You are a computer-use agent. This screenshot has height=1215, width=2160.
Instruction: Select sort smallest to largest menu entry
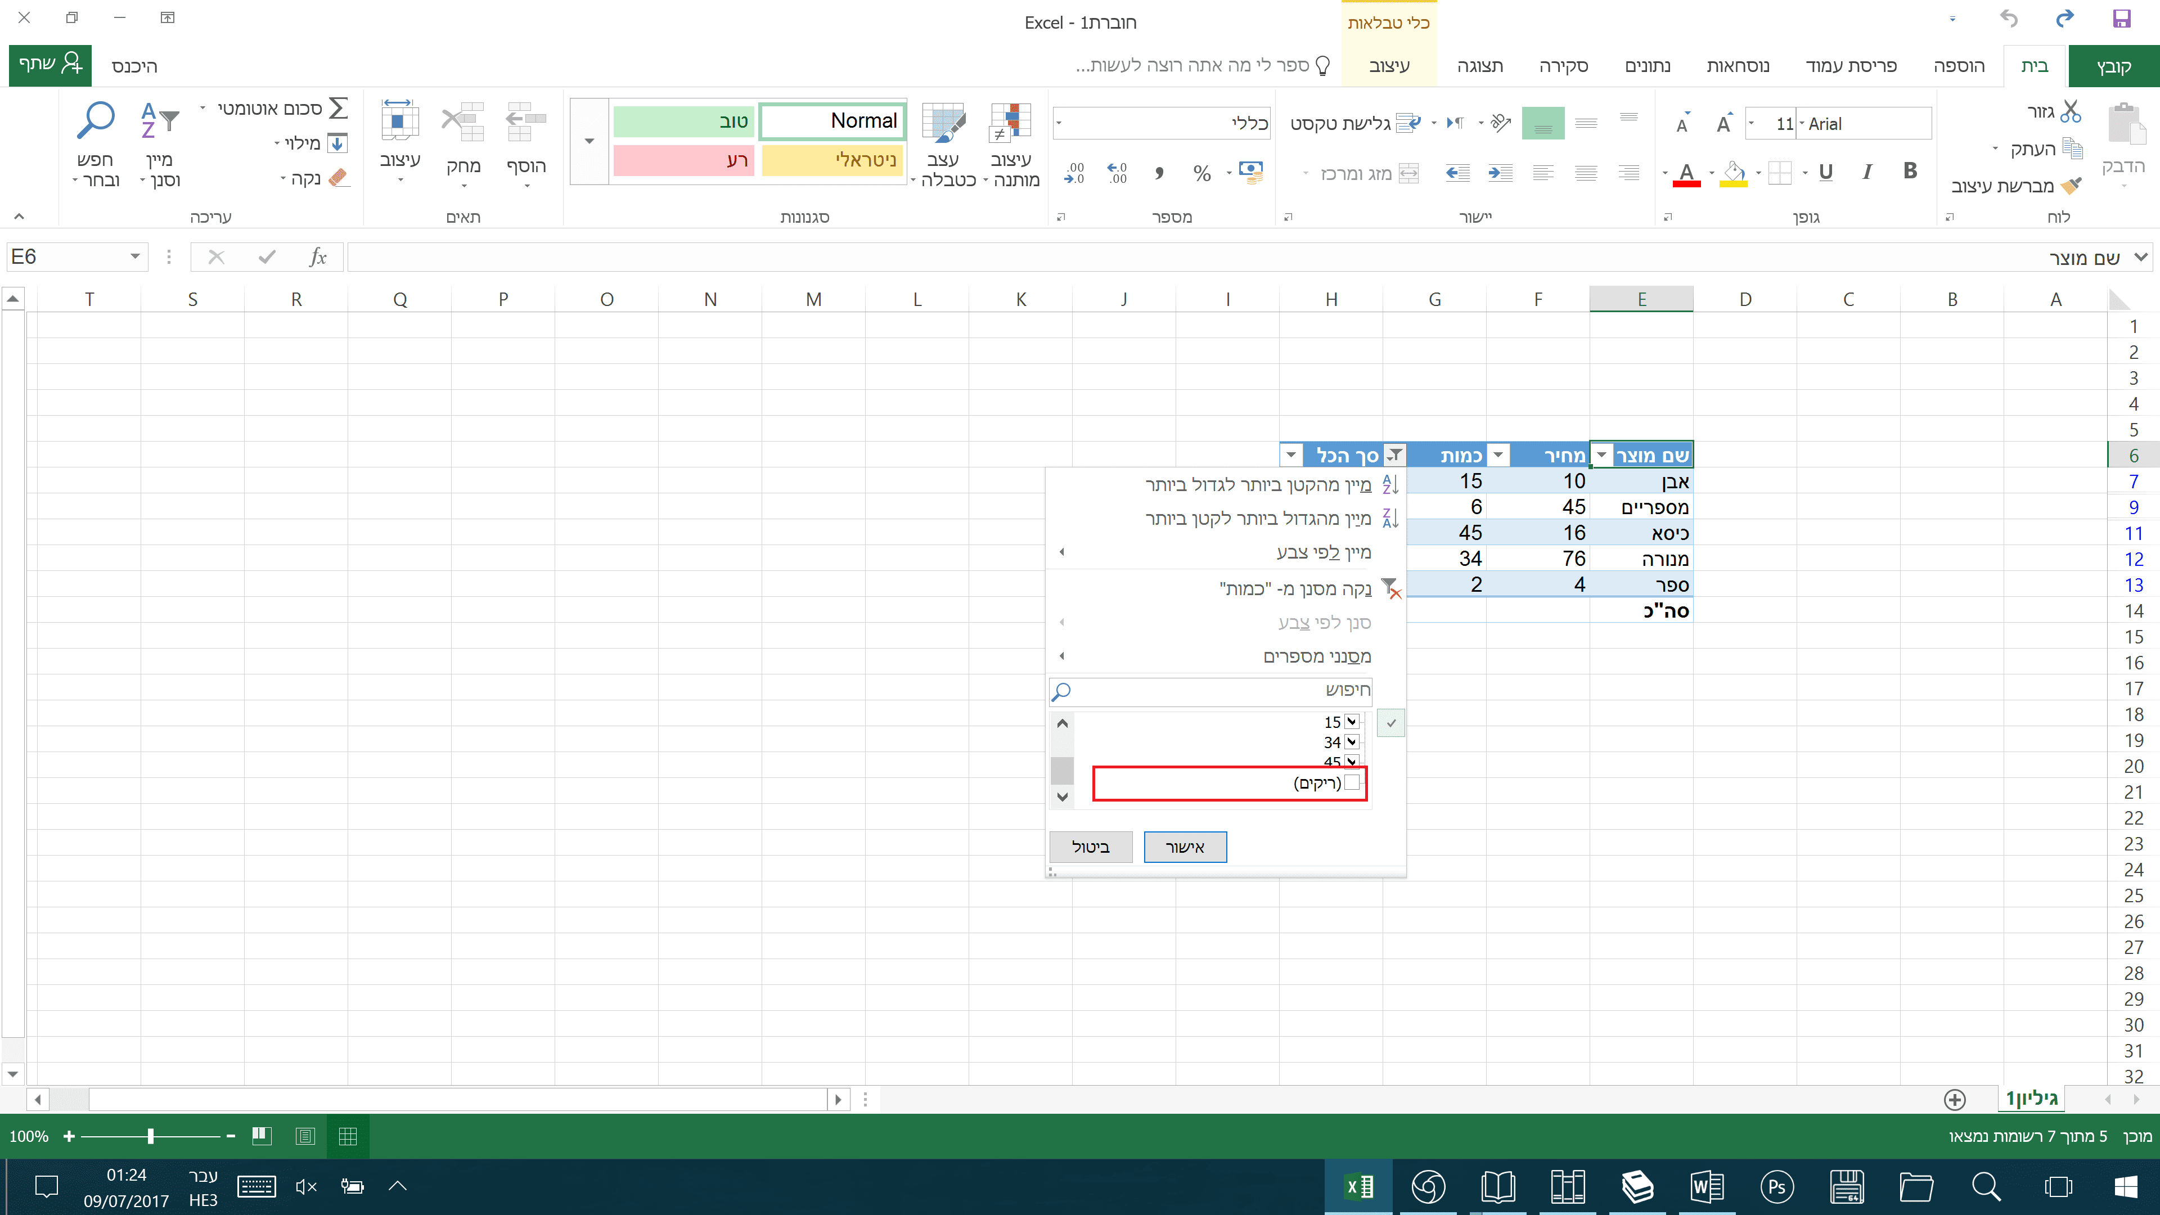(1258, 485)
